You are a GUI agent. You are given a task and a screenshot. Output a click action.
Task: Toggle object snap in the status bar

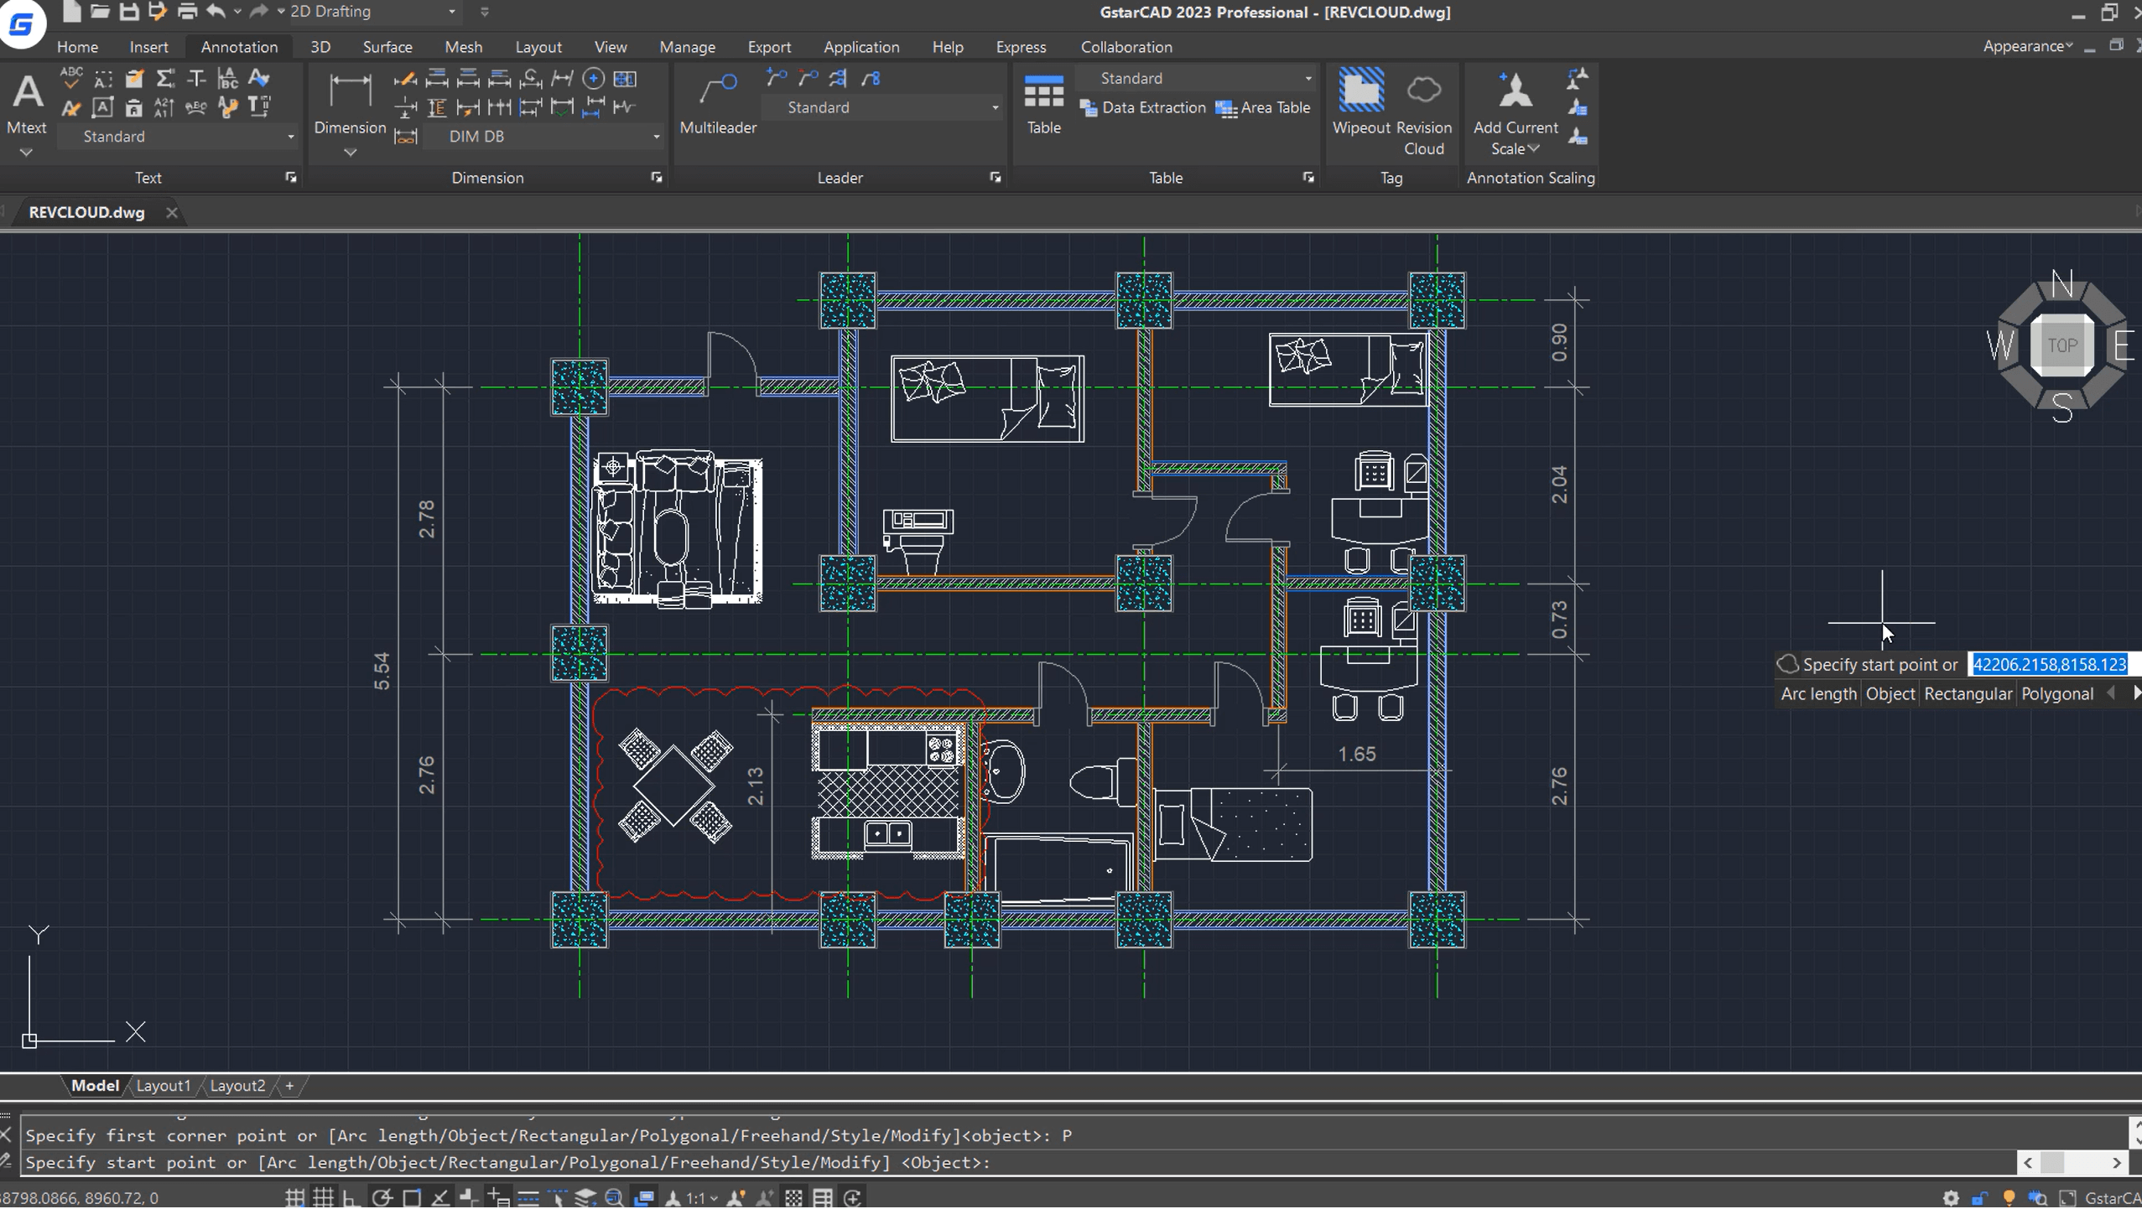[411, 1198]
